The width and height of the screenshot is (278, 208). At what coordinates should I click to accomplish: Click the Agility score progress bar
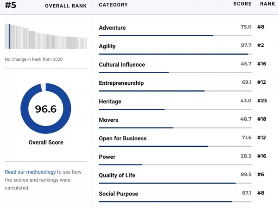pos(175,54)
